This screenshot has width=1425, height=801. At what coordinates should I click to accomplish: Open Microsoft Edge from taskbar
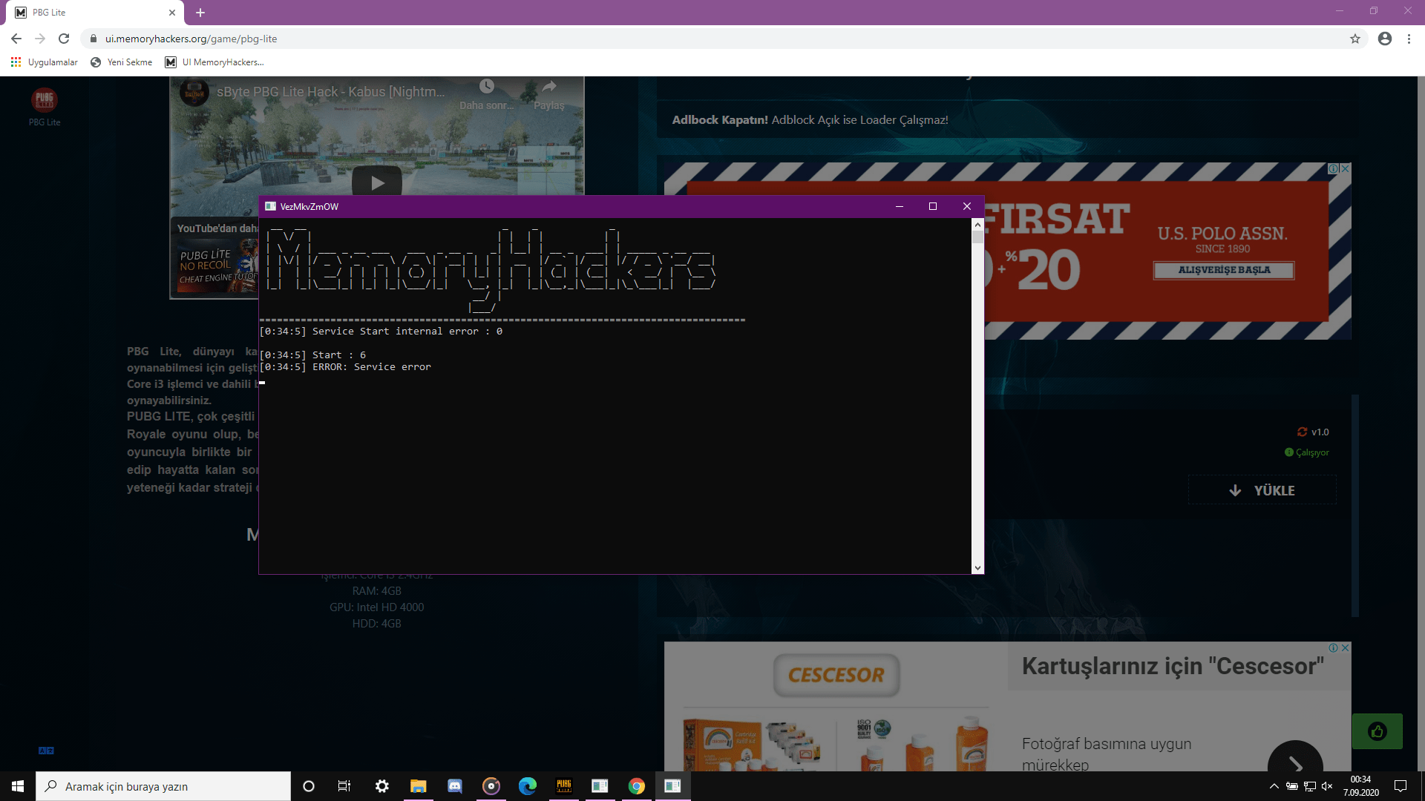[528, 786]
